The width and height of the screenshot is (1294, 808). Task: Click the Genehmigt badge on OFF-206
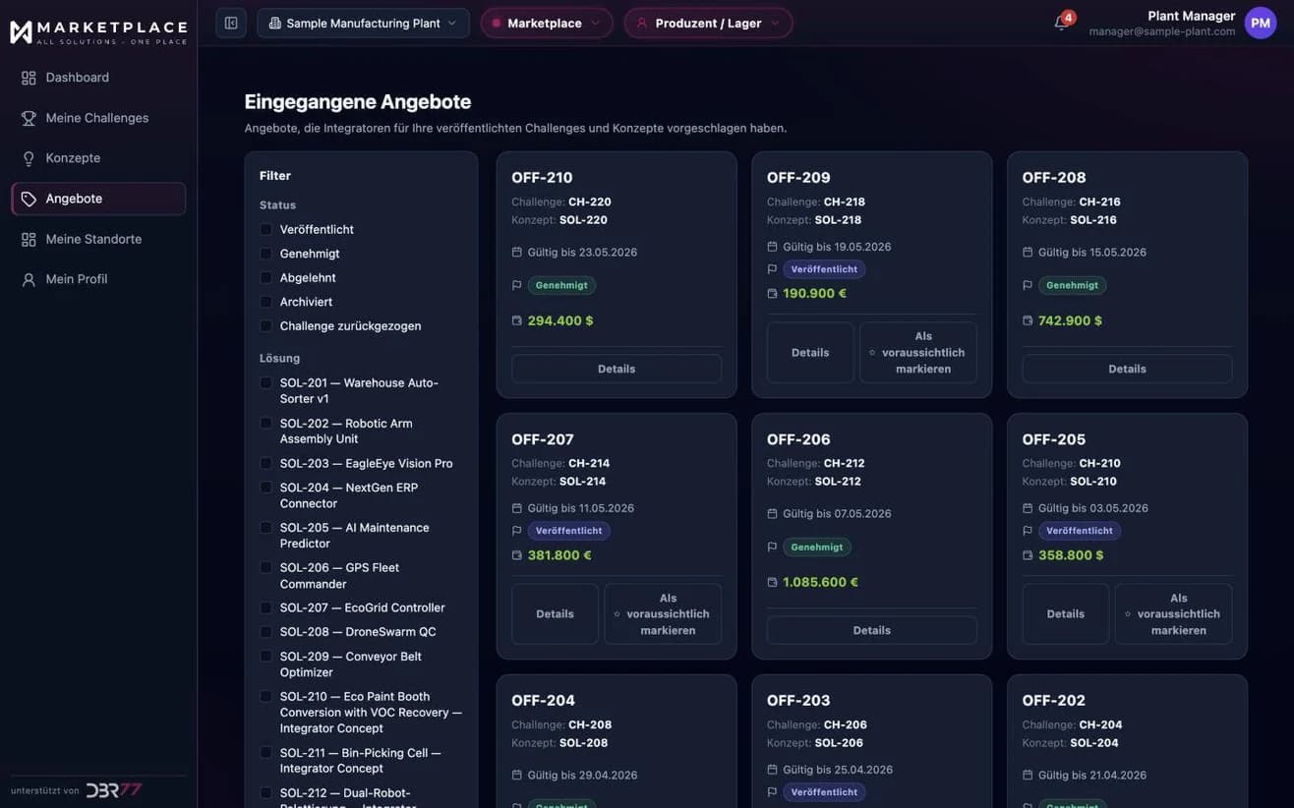pos(817,547)
